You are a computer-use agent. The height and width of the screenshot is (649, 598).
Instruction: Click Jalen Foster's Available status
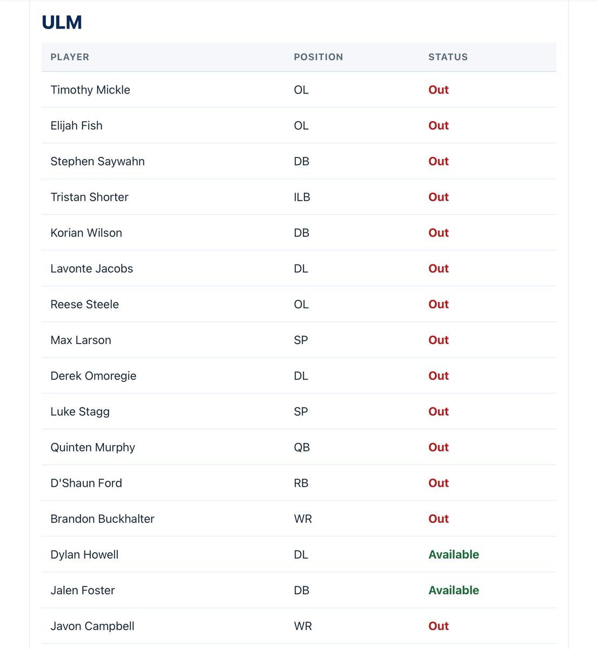click(x=454, y=590)
